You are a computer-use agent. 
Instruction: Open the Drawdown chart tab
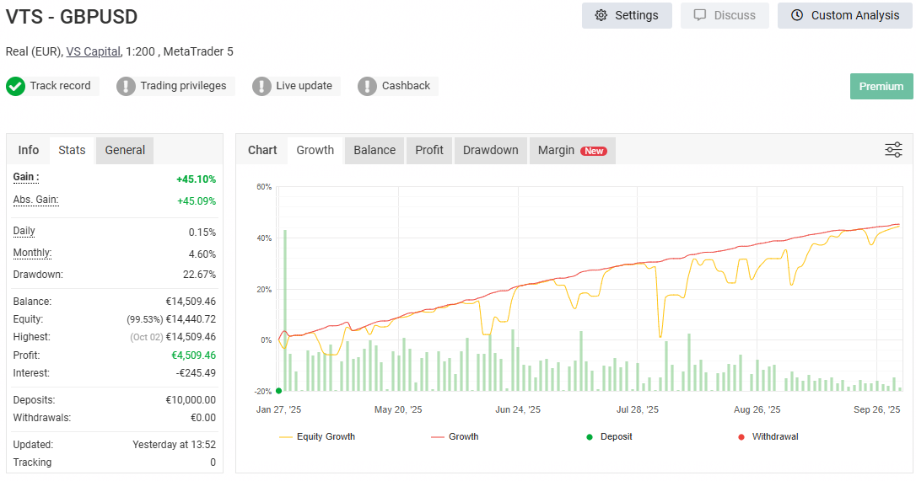(x=490, y=150)
